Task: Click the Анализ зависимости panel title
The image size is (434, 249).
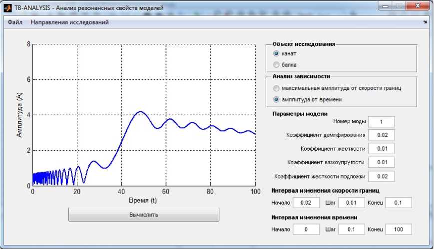Action: tap(301, 76)
